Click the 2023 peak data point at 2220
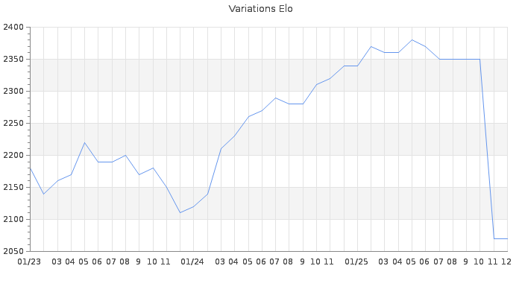The height and width of the screenshot is (298, 522). [84, 142]
